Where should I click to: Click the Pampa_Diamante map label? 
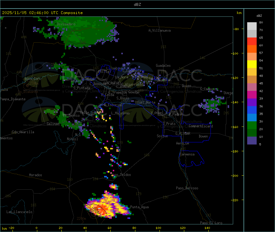coord(13,99)
